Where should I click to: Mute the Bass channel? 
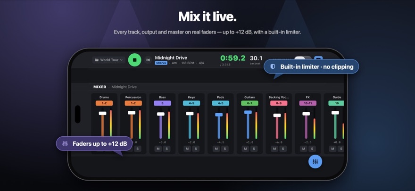tap(158, 149)
